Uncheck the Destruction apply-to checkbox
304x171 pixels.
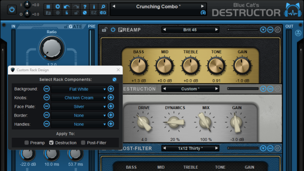click(x=51, y=142)
